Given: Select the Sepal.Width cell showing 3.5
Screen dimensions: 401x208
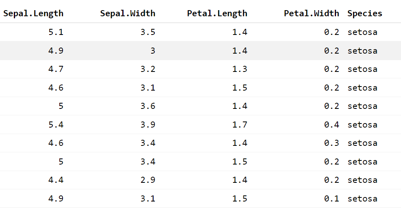Looking at the screenshot, I should [x=147, y=32].
